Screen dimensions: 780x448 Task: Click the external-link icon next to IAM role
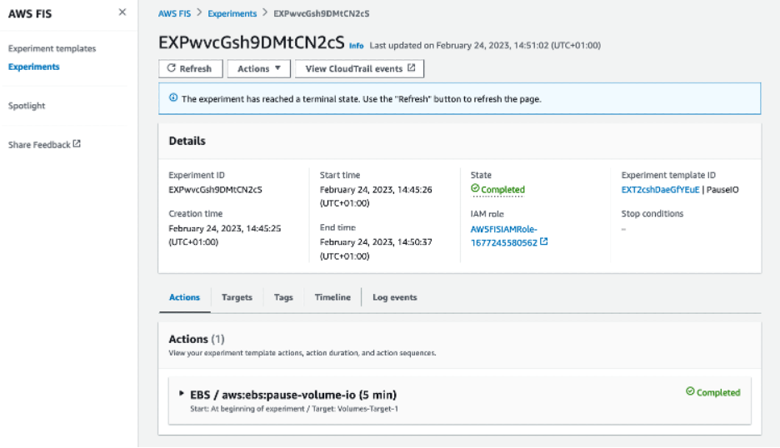(543, 241)
